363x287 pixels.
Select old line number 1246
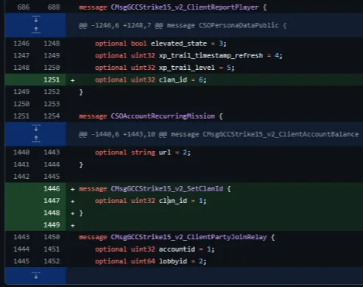21,43
